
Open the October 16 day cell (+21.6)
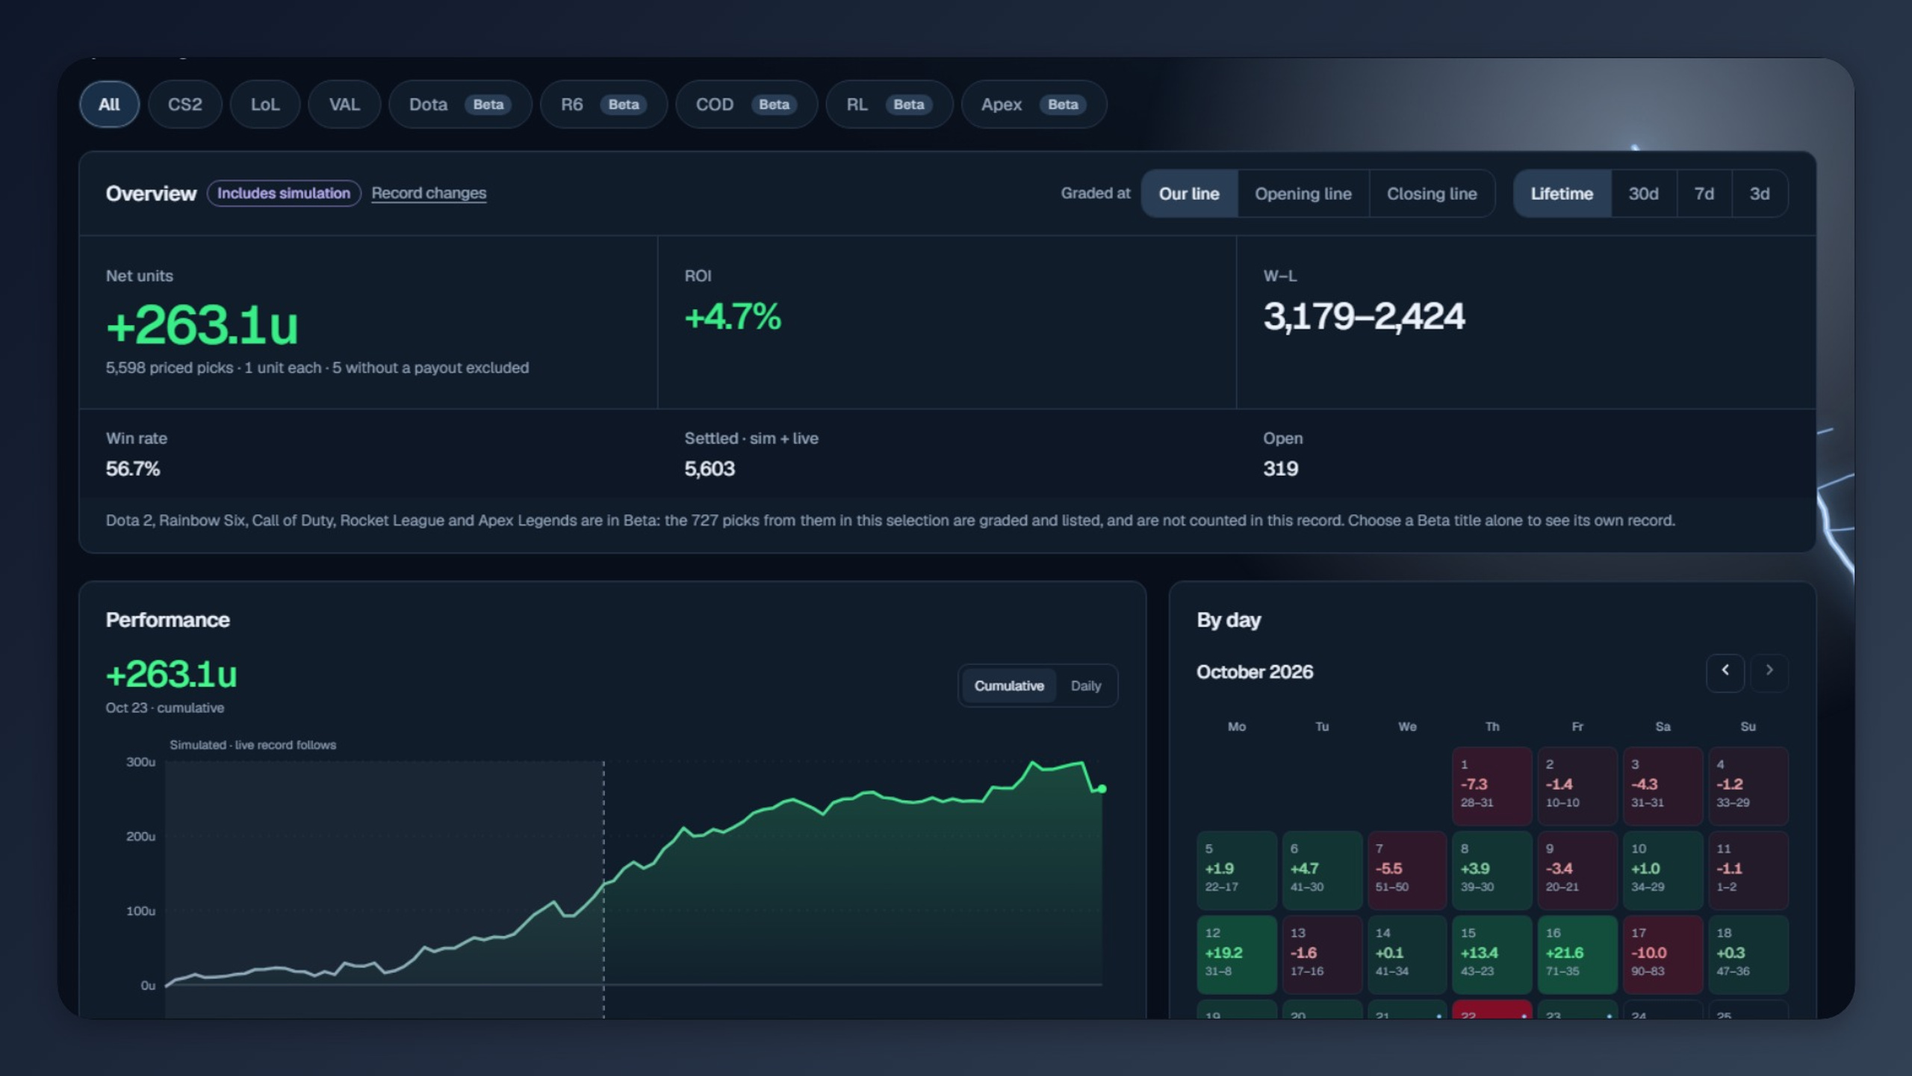coord(1577,954)
